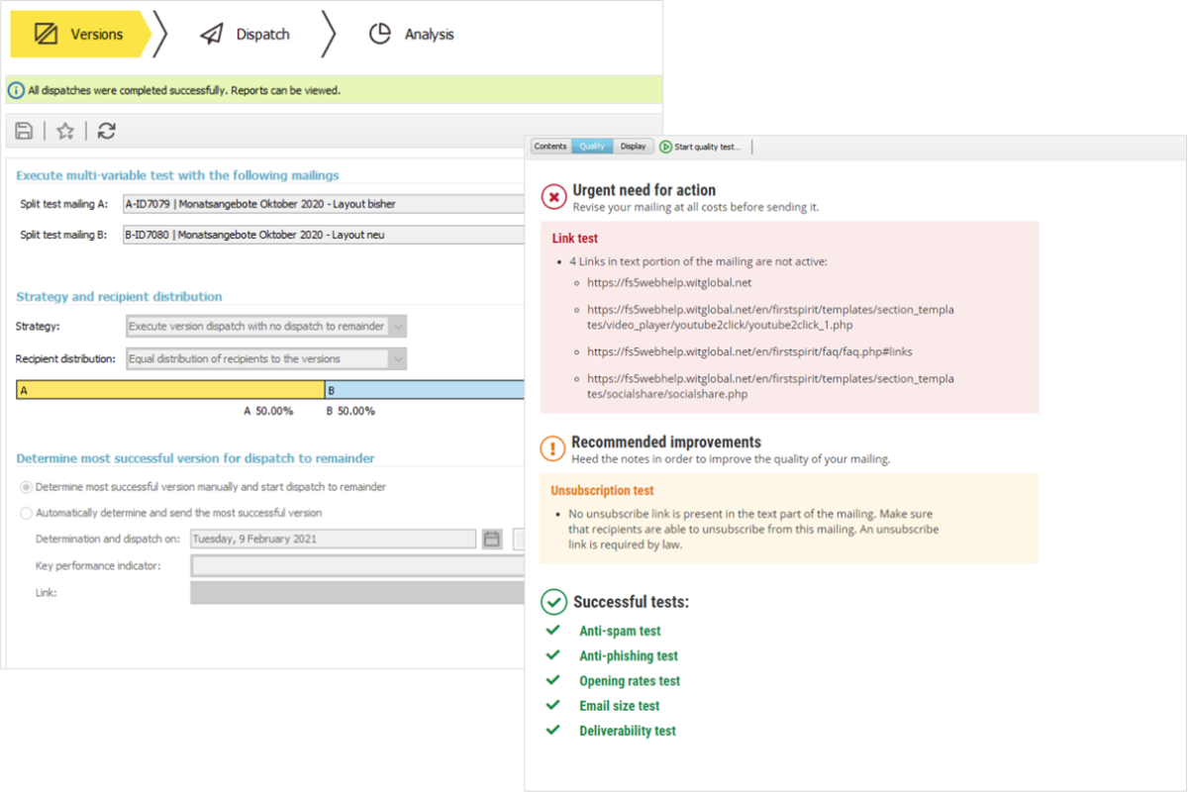Open the Dispatch step via paper-plane icon
This screenshot has width=1188, height=793.
tap(211, 33)
